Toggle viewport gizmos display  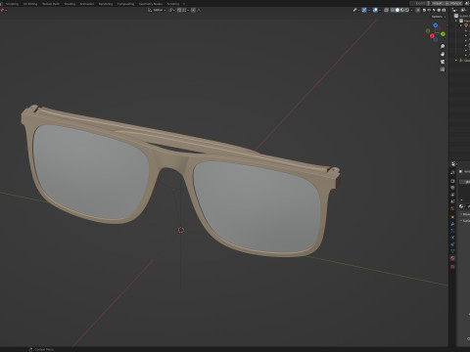coord(364,10)
